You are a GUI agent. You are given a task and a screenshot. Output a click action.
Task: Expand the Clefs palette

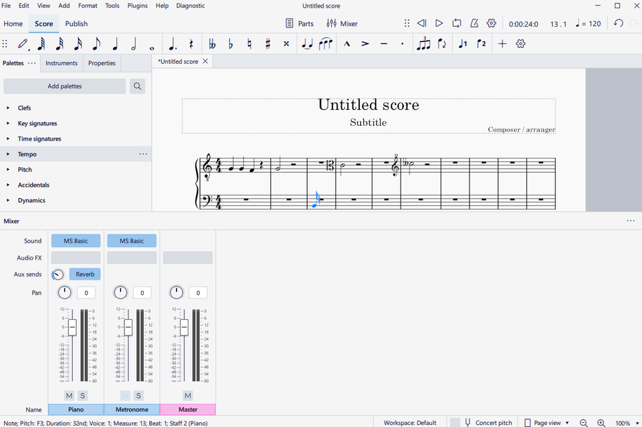[x=24, y=108]
